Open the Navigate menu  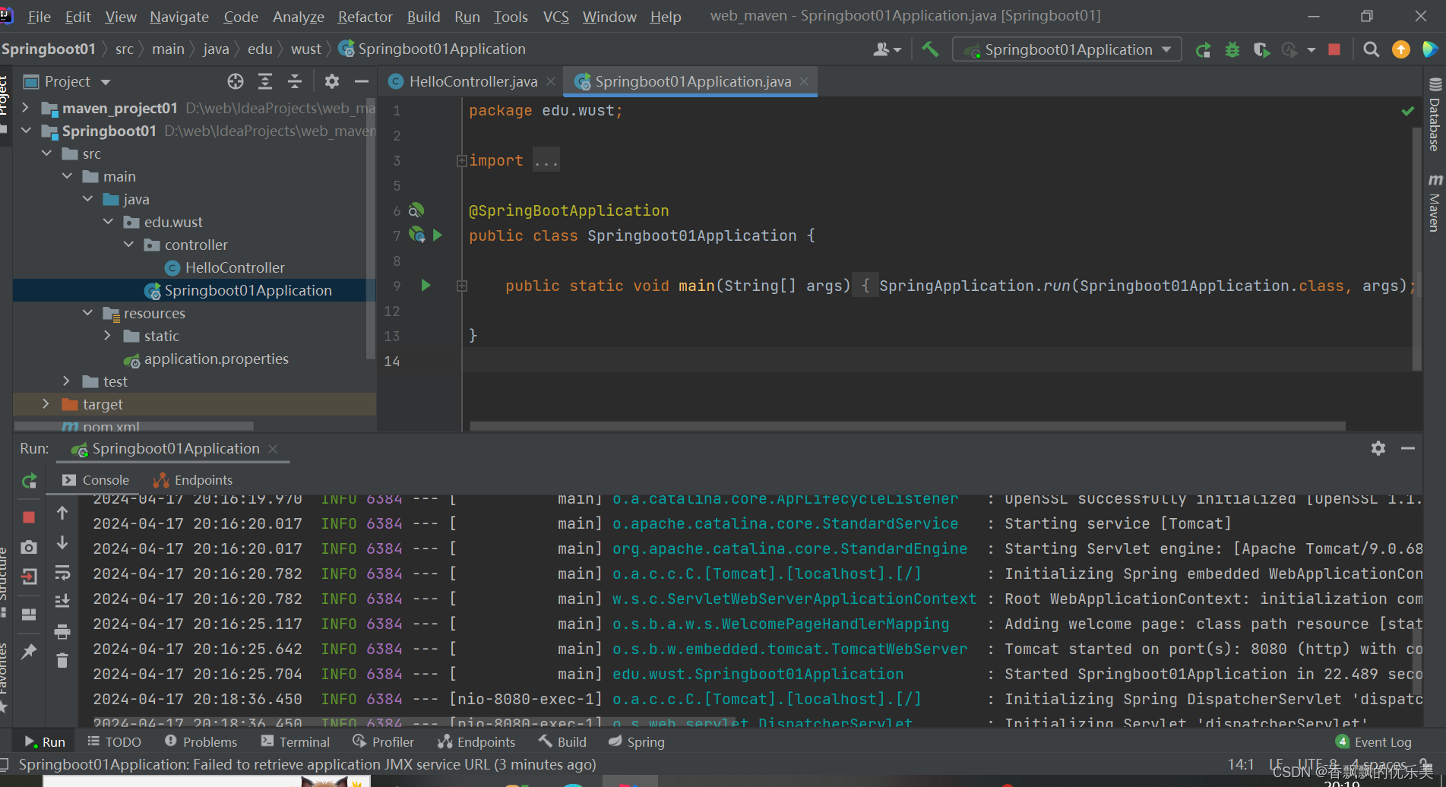179,17
